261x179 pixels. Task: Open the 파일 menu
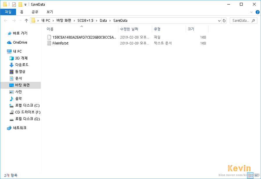(8, 12)
